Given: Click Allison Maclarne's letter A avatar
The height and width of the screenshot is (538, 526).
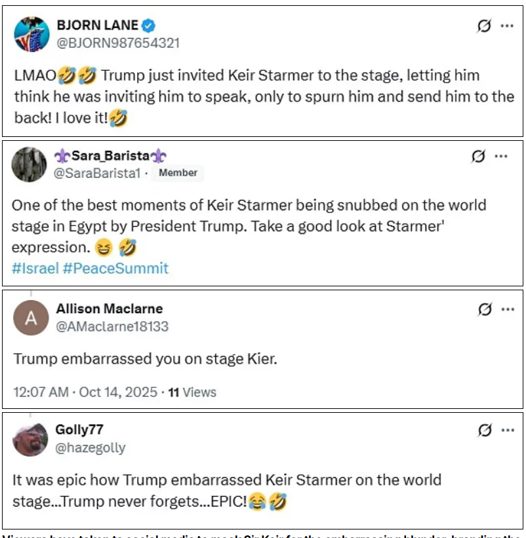Looking at the screenshot, I should pyautogui.click(x=31, y=318).
